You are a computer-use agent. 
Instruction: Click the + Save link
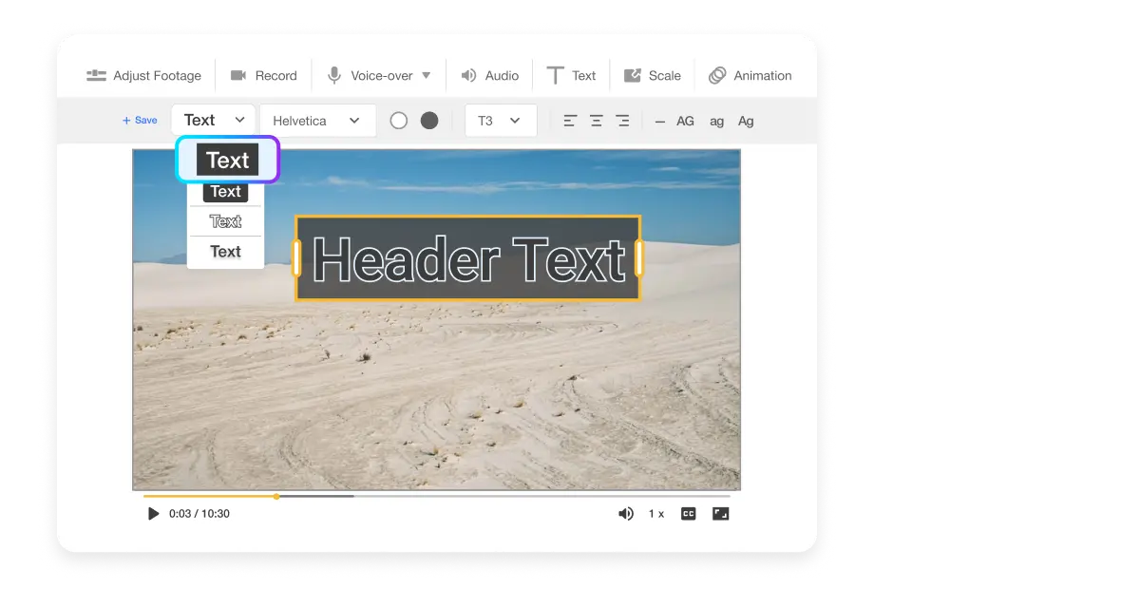140,121
